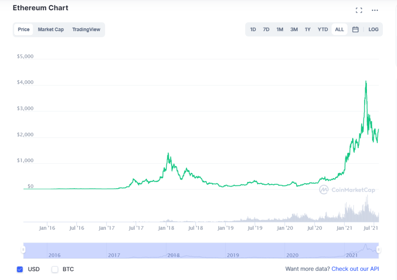
Task: Click 2019 in the range navigator
Action: (x=233, y=255)
